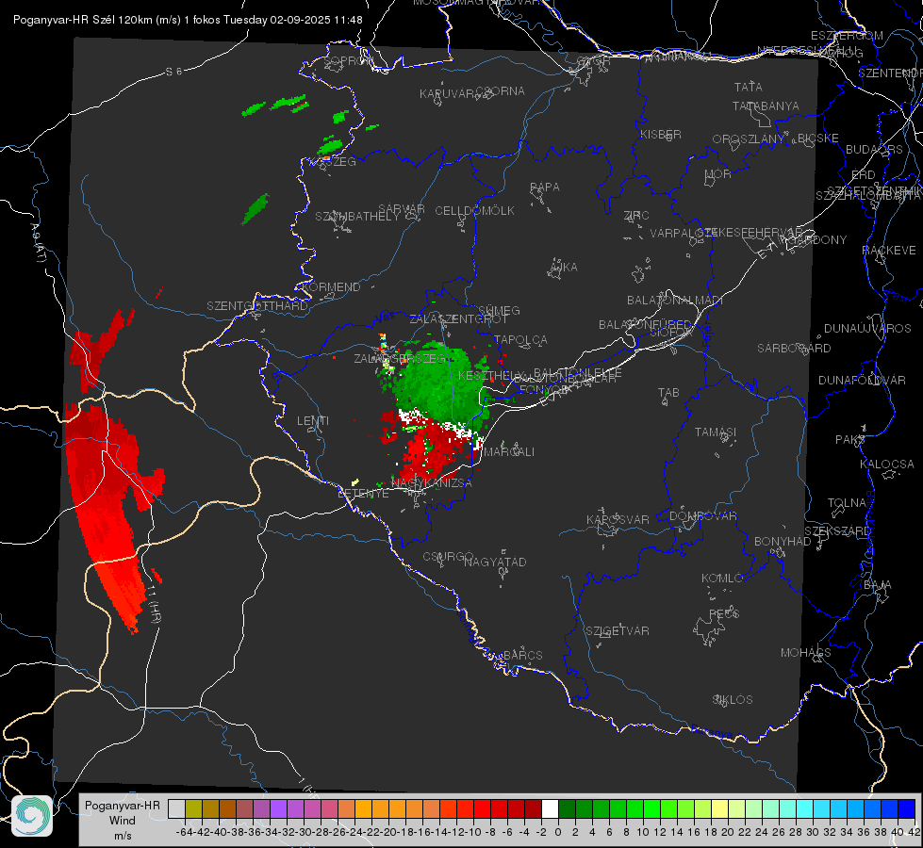Select the SZENTGOTTHARD city label
923x848 pixels.
click(257, 306)
